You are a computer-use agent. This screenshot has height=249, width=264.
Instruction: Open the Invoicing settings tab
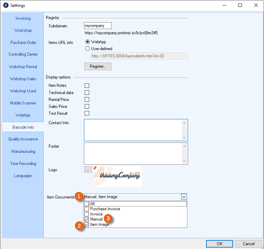(x=23, y=18)
